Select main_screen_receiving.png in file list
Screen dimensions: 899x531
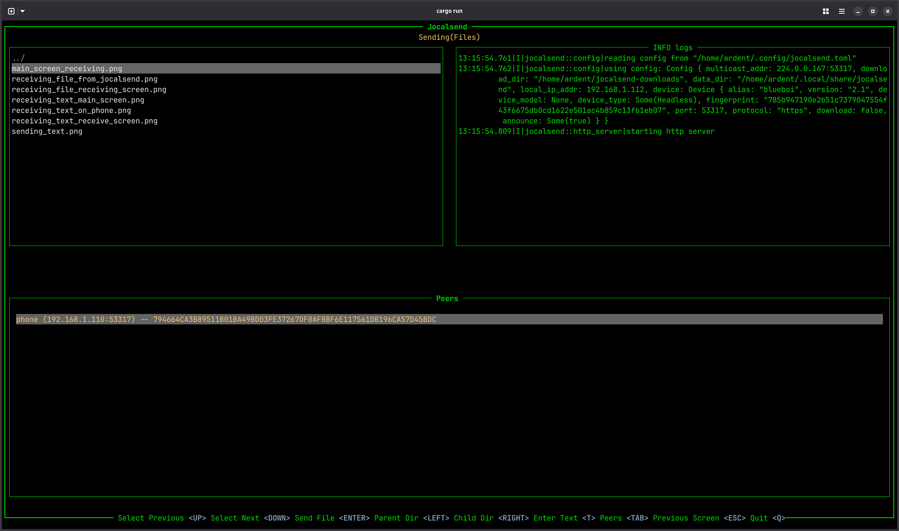[67, 69]
